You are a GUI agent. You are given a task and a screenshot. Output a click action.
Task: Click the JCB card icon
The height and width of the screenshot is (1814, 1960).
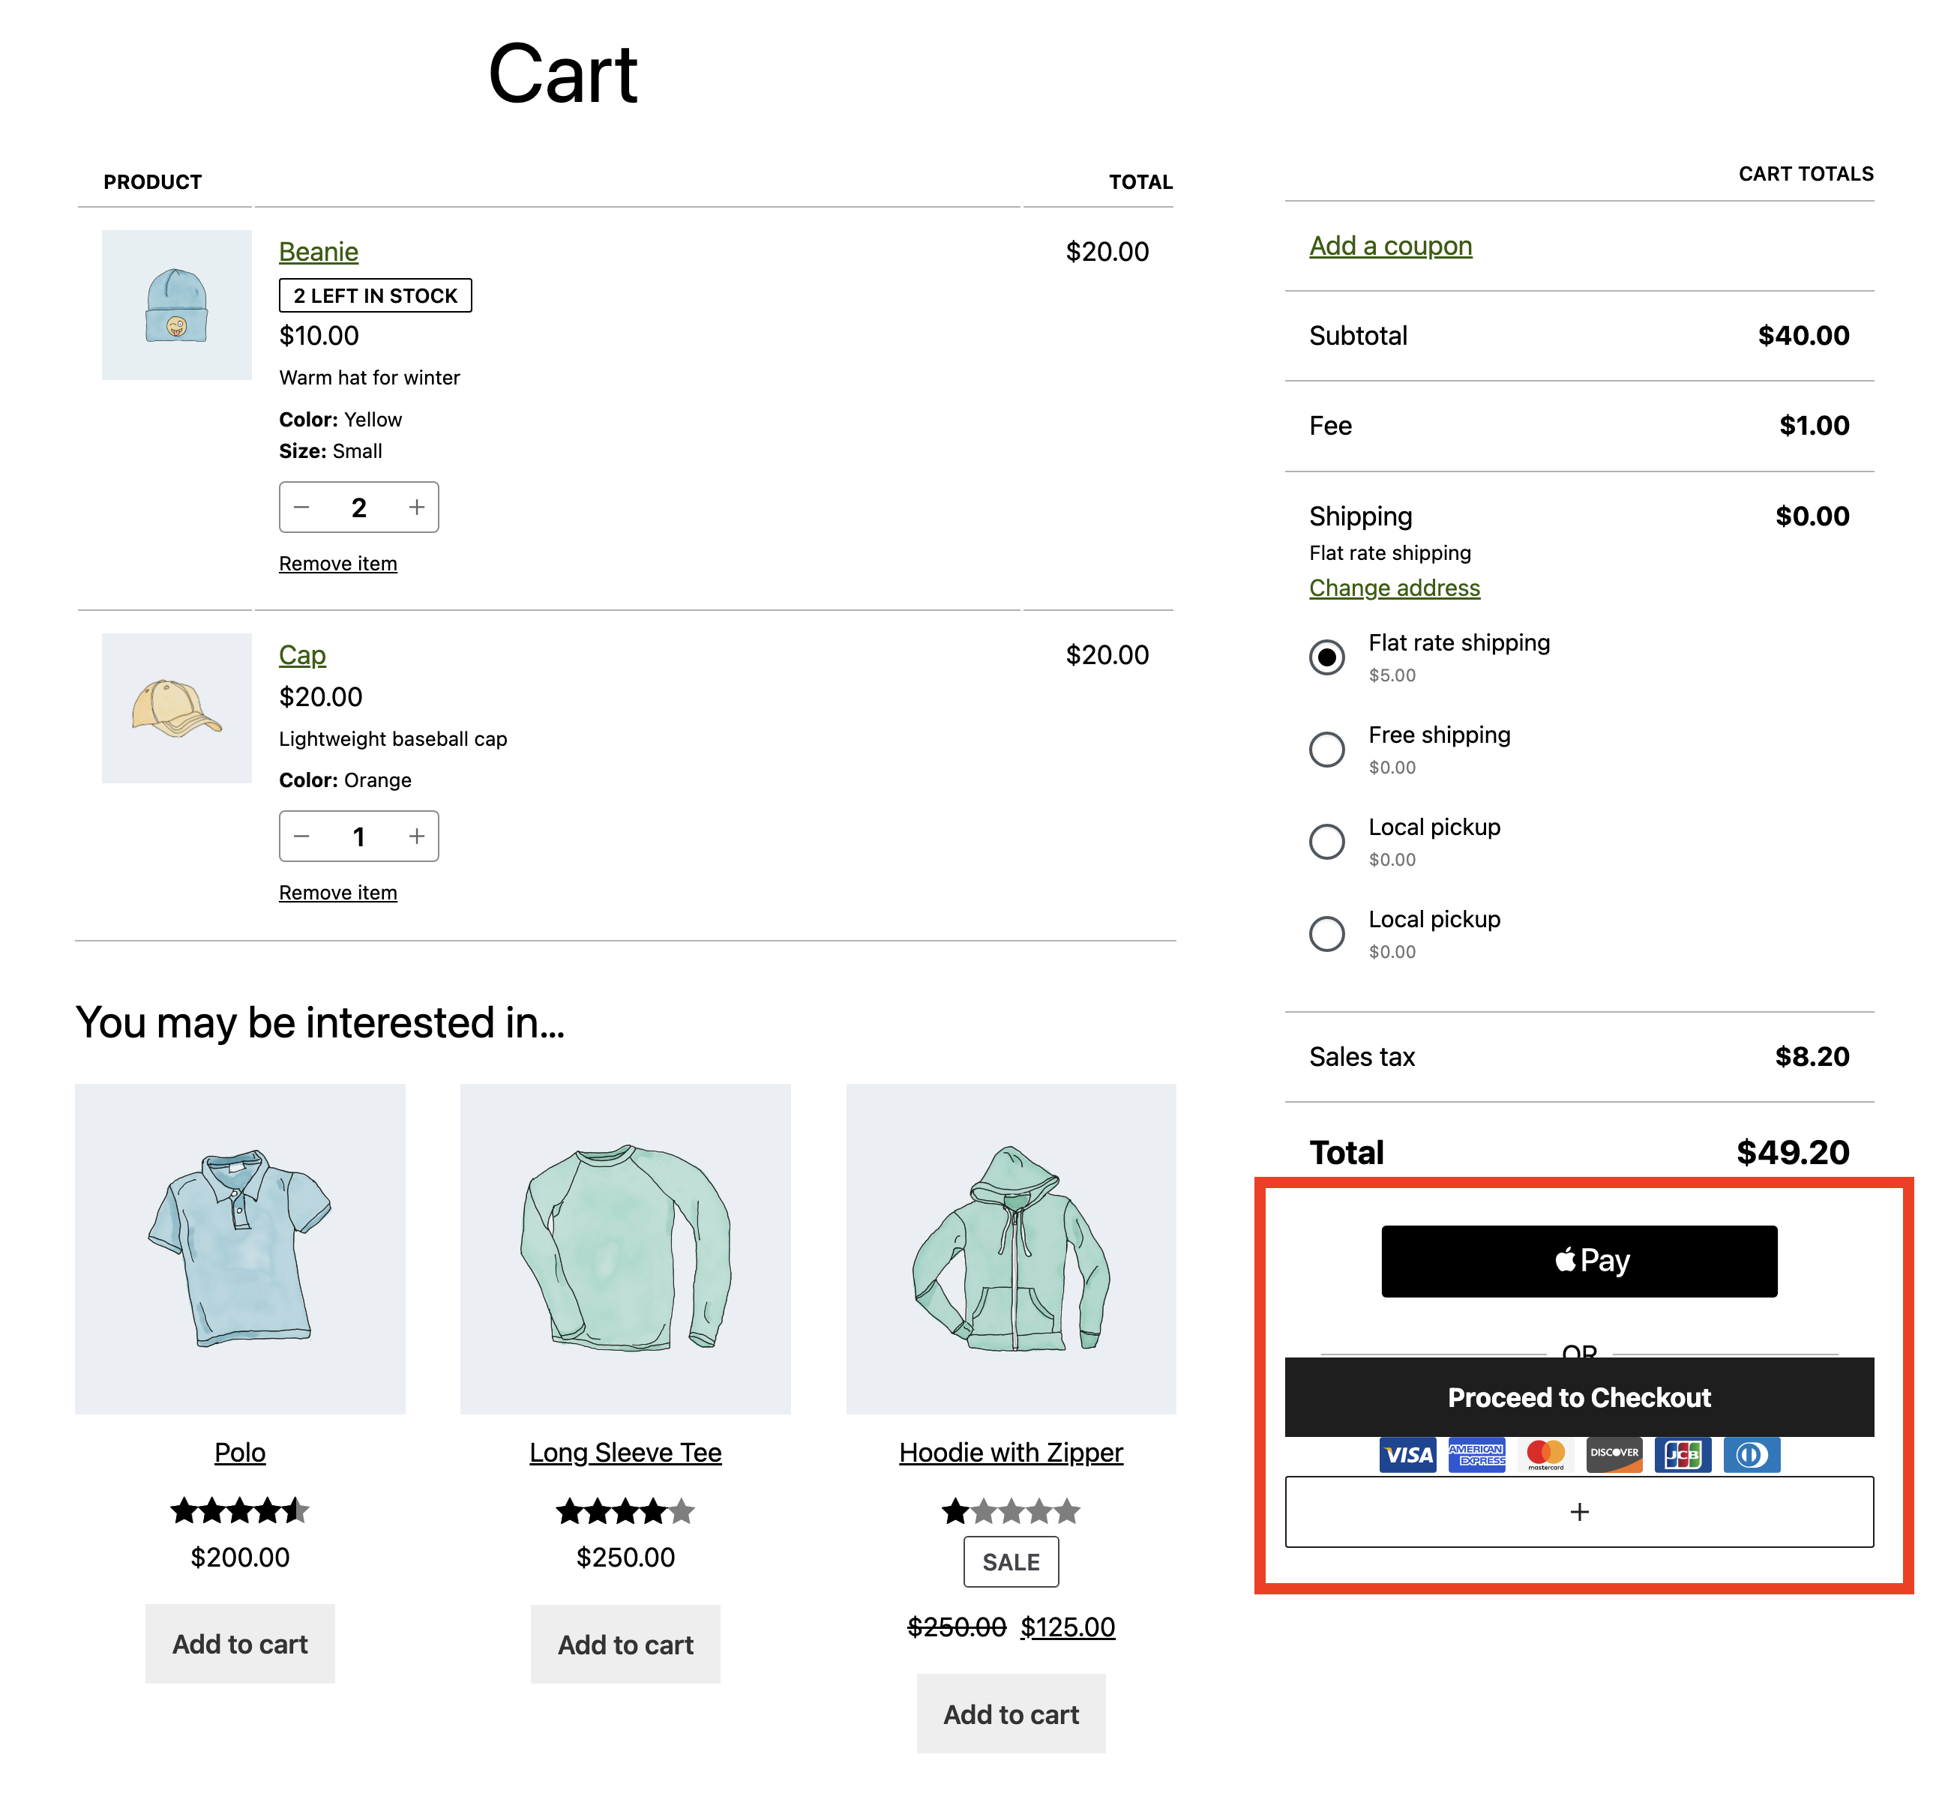point(1683,1455)
